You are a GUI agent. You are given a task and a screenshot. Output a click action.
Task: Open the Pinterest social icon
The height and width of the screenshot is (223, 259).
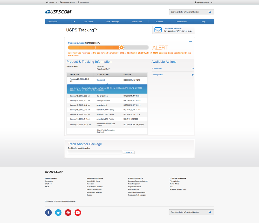click(x=68, y=213)
